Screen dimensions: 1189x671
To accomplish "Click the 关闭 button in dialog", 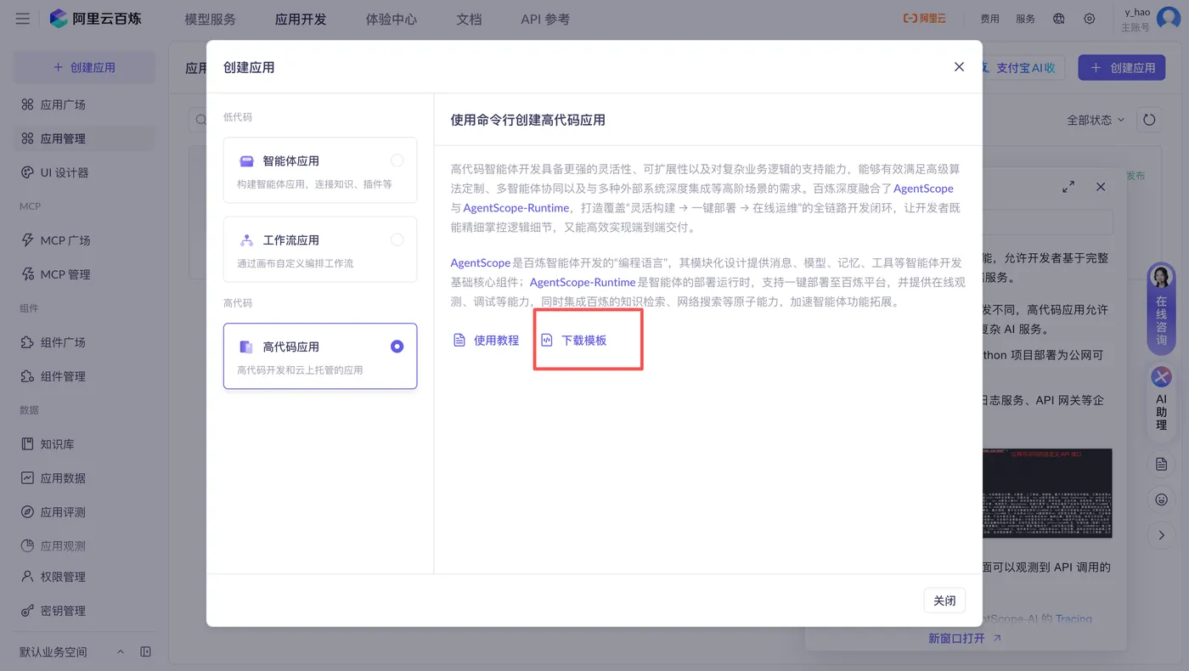I will click(x=944, y=601).
